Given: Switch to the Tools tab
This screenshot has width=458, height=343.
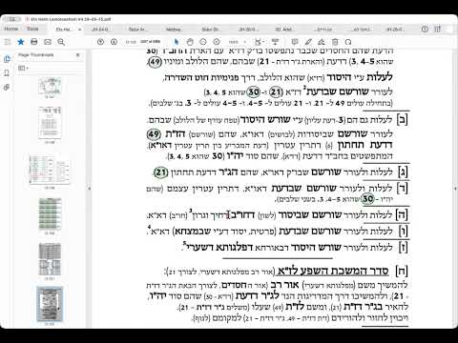Looking at the screenshot, I should pos(32,29).
